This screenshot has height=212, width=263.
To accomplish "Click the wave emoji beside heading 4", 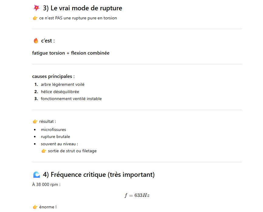I will tap(36, 175).
